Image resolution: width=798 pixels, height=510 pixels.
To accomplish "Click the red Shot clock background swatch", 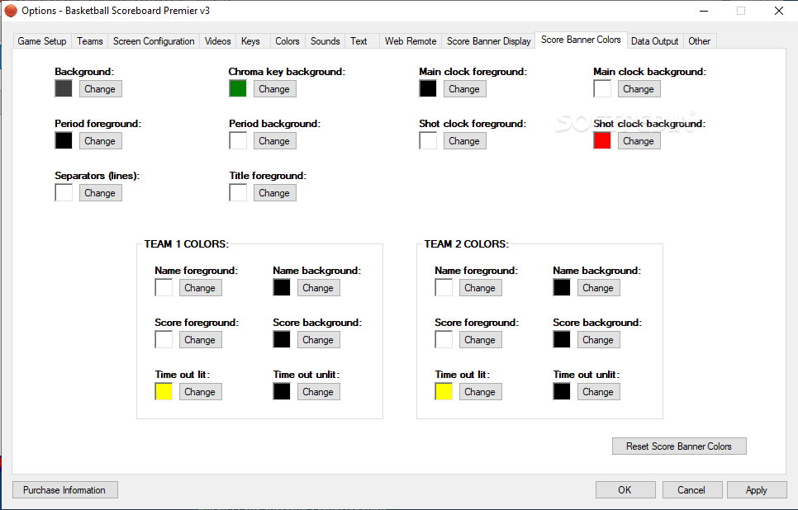I will (x=602, y=141).
